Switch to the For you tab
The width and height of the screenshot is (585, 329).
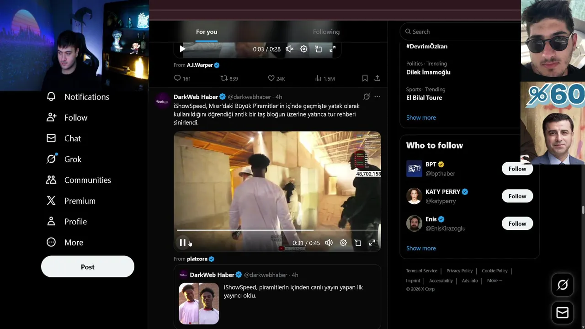coord(207,32)
